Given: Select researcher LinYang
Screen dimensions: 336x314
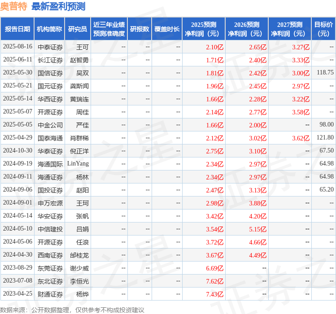Looking at the screenshot, I should pos(78,164).
